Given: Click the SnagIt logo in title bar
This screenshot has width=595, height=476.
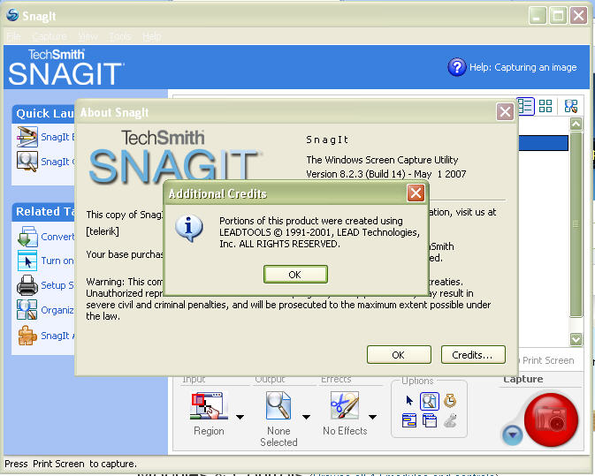Looking at the screenshot, I should [x=12, y=15].
